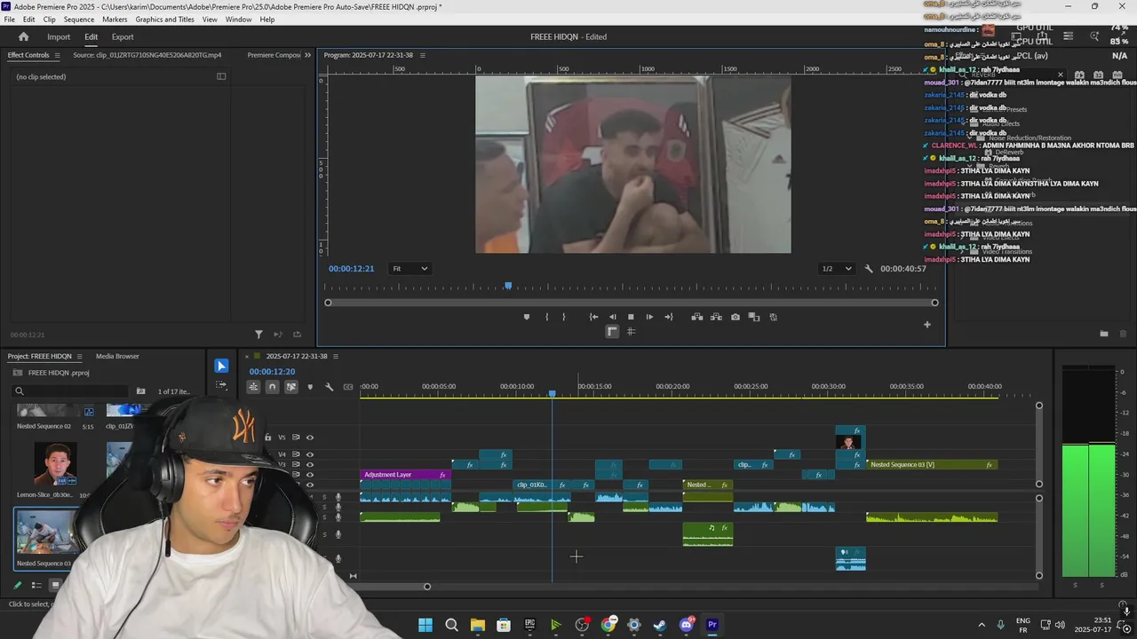Image resolution: width=1137 pixels, height=639 pixels.
Task: Click the Lift button
Action: (696, 317)
